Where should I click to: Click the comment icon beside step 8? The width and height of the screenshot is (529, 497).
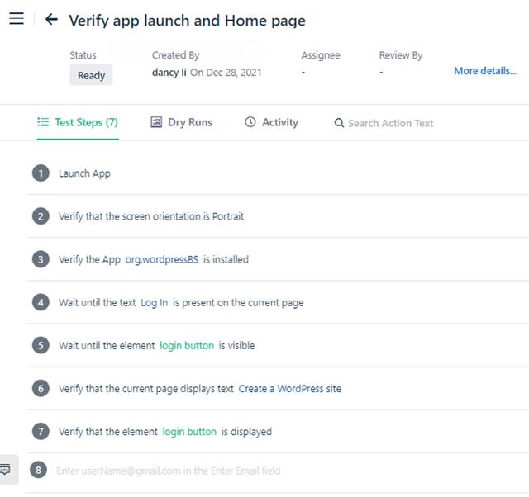tap(6, 470)
